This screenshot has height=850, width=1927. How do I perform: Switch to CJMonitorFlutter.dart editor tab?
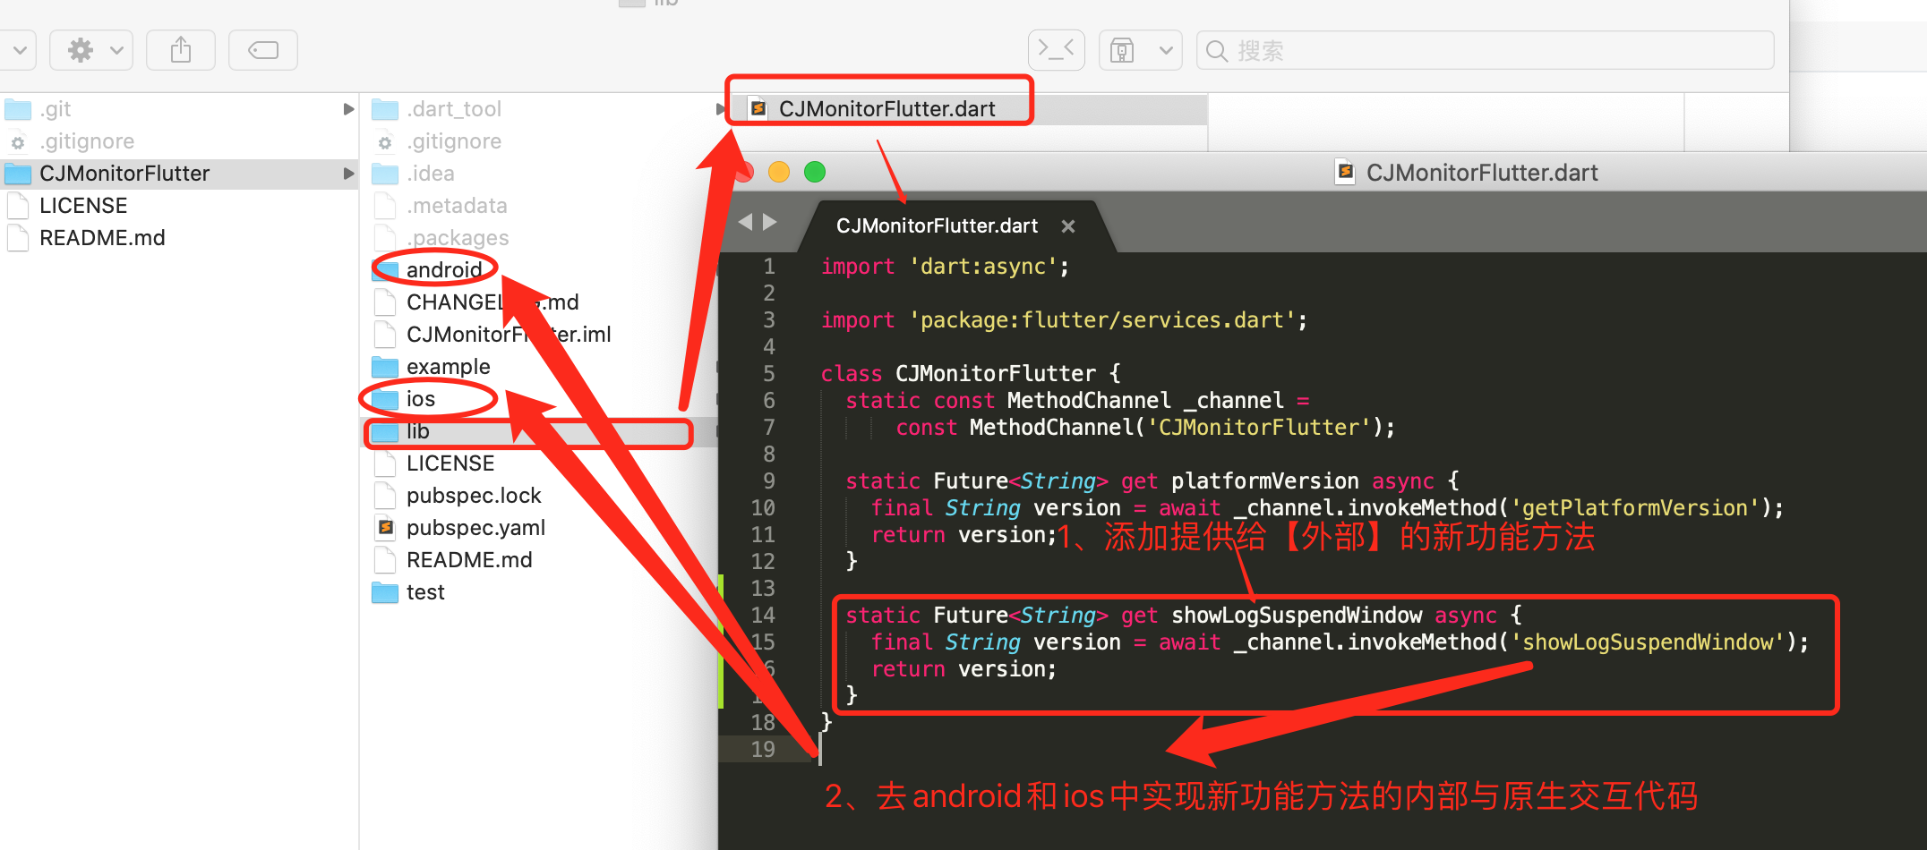tap(937, 226)
